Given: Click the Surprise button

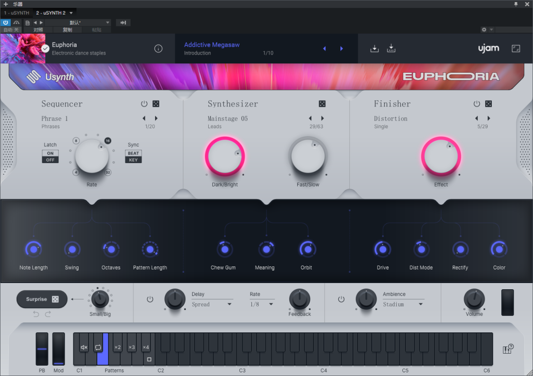Looking at the screenshot, I should coord(42,299).
